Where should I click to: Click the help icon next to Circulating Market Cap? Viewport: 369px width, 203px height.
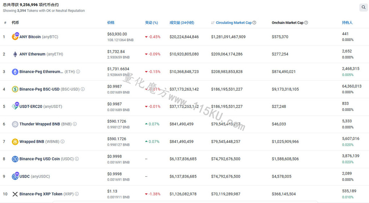[x=255, y=23]
